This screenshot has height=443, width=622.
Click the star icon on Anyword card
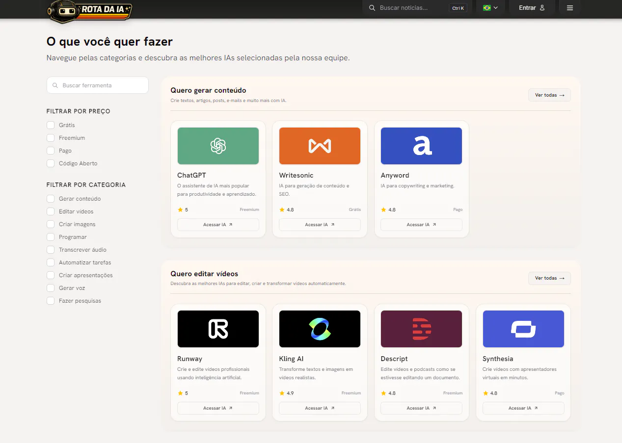[384, 209]
